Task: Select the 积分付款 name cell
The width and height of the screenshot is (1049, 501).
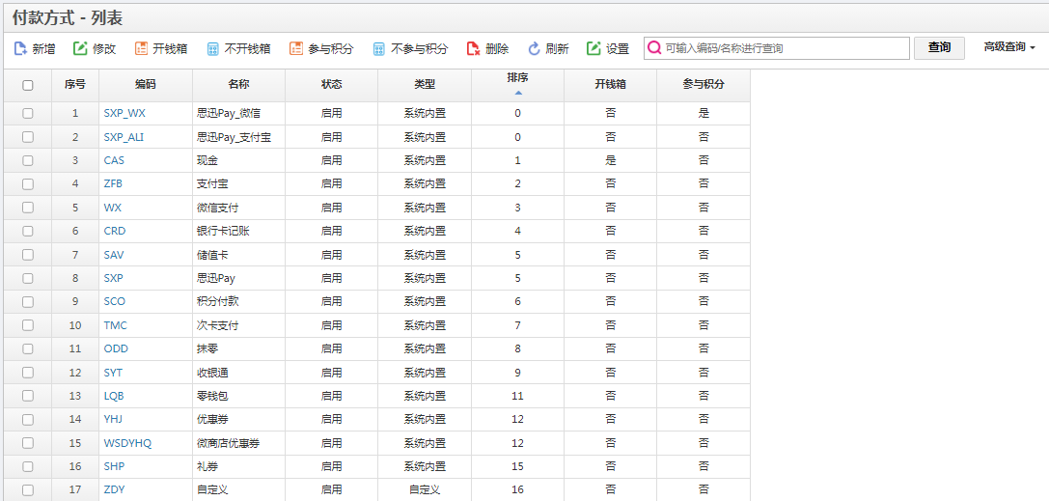Action: point(238,302)
